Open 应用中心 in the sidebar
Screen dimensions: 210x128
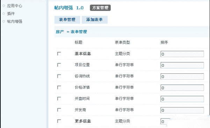[x=15, y=6]
